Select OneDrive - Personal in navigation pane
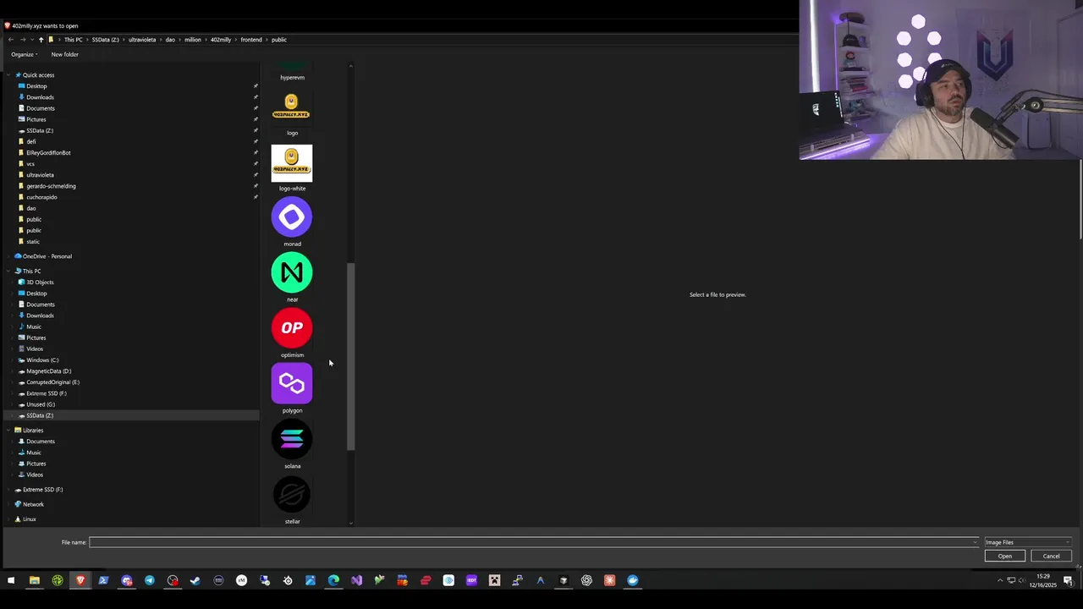This screenshot has height=609, width=1083. [x=47, y=256]
